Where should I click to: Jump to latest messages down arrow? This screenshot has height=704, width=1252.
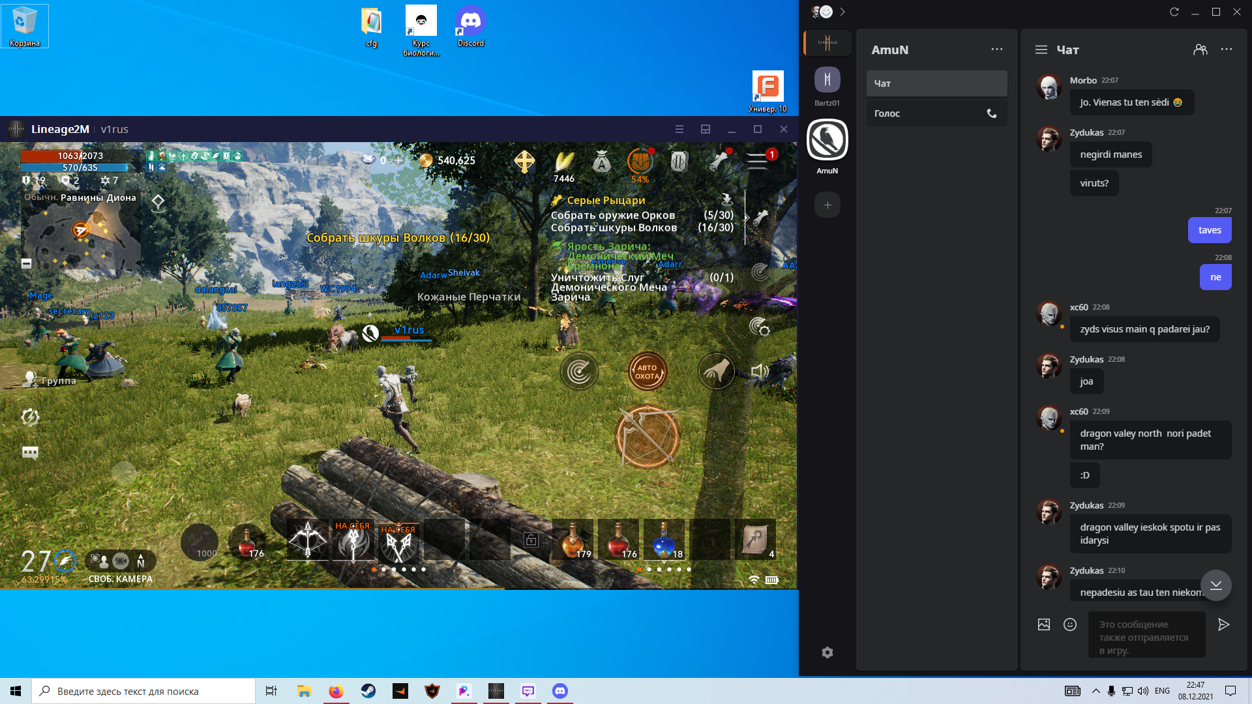1216,585
